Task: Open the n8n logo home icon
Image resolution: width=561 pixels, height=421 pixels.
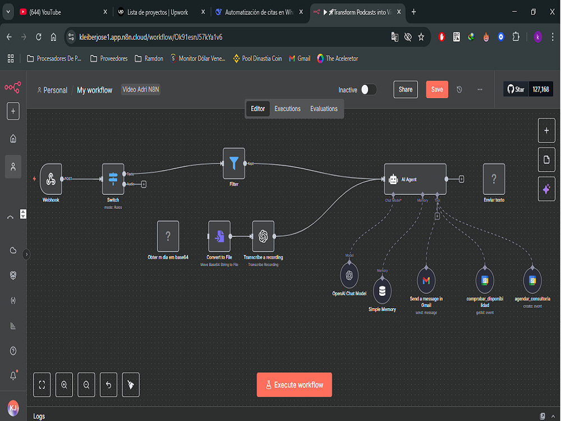Action: pos(12,87)
